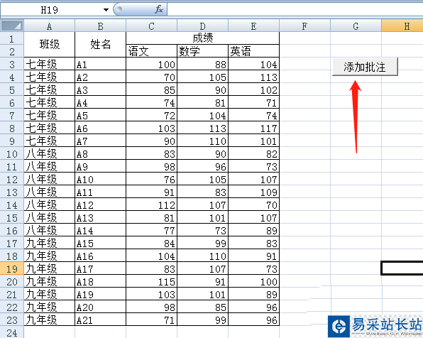Click the active cell H19

(402, 268)
